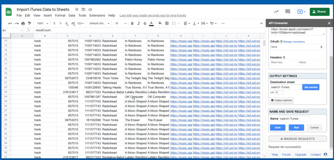Toggle strikethrough formatting
Viewport: 334px width, 160px height.
pos(145,24)
